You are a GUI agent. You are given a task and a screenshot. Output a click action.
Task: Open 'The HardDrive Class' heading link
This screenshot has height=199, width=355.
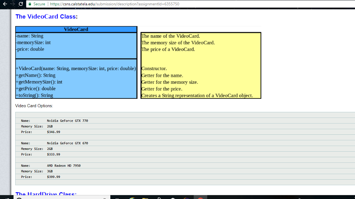(x=44, y=194)
